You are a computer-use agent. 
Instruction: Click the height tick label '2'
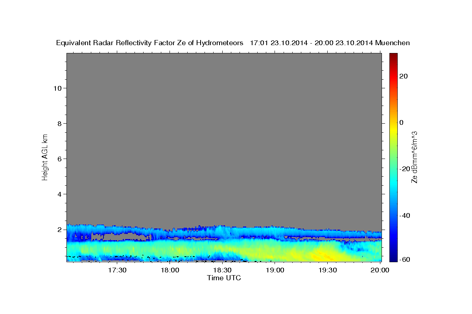point(59,229)
